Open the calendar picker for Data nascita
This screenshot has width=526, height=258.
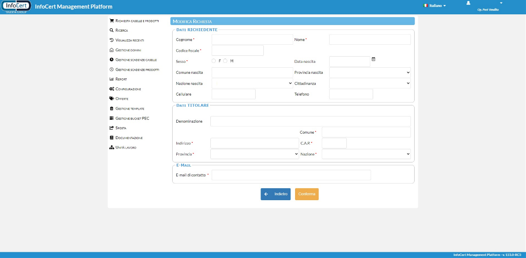[374, 59]
